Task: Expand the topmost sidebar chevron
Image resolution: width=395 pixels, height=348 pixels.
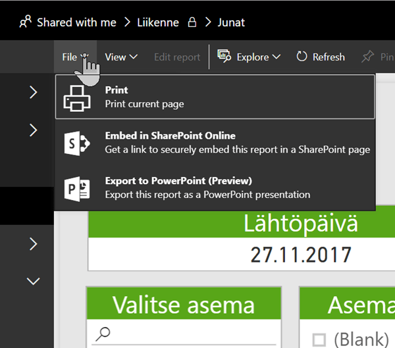Action: (x=34, y=92)
